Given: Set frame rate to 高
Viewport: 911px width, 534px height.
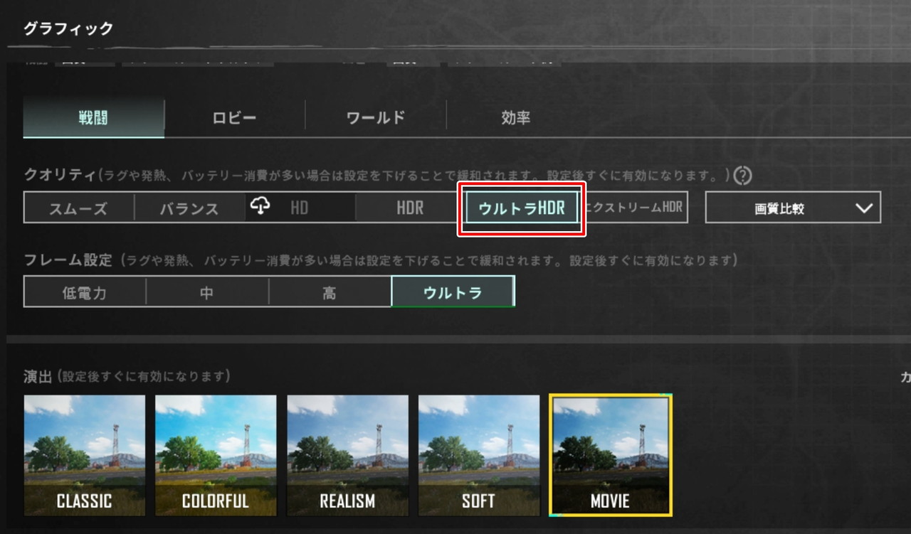Looking at the screenshot, I should (x=330, y=292).
